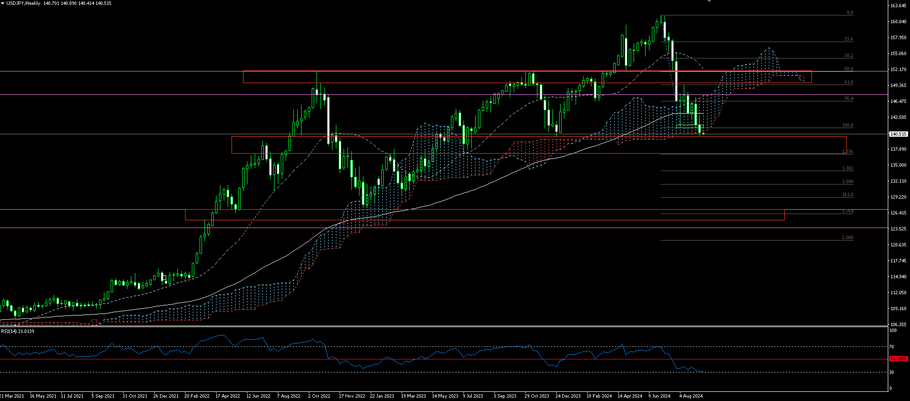This screenshot has height=401, width=910.
Task: Click Fibonacci level label 50.0
Action: tap(849, 69)
